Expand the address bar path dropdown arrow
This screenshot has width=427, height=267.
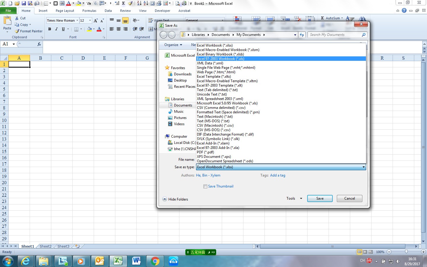[295, 35]
